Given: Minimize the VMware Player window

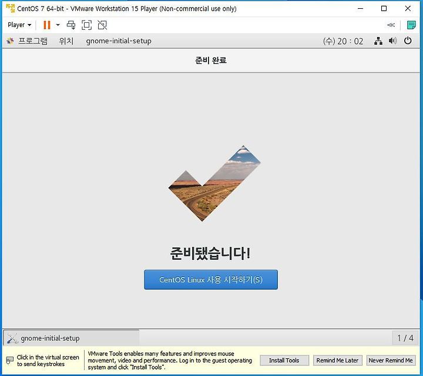Looking at the screenshot, I should (360, 9).
